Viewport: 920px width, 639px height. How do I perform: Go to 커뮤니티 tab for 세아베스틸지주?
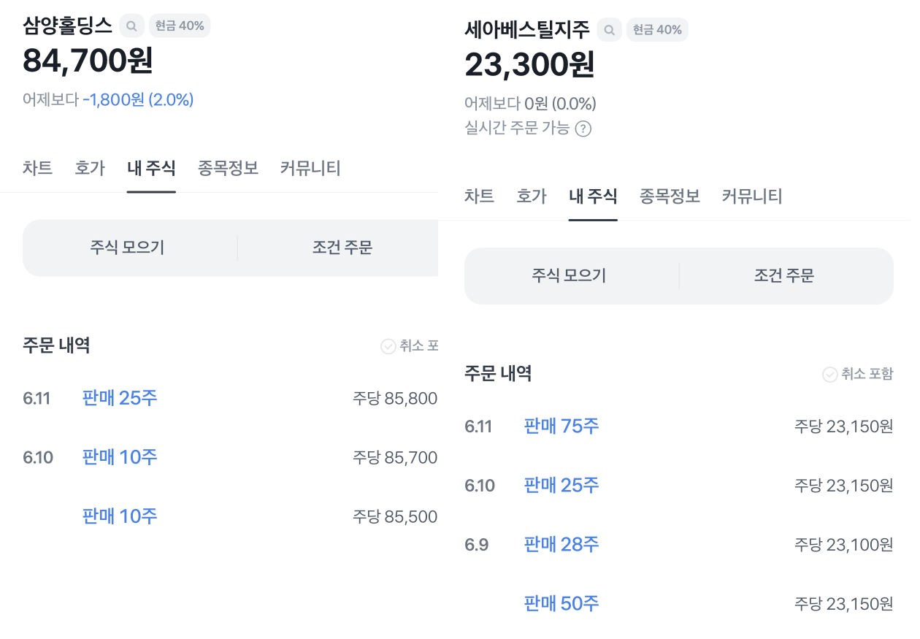coord(752,196)
